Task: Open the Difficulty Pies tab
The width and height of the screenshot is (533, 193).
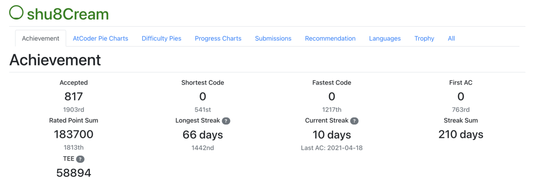Action: tap(162, 39)
